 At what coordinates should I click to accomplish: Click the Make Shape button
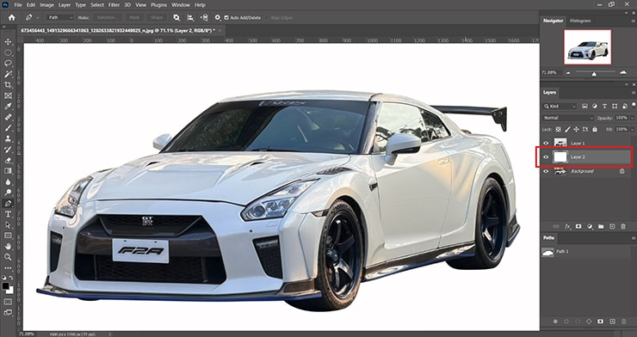[x=157, y=17]
